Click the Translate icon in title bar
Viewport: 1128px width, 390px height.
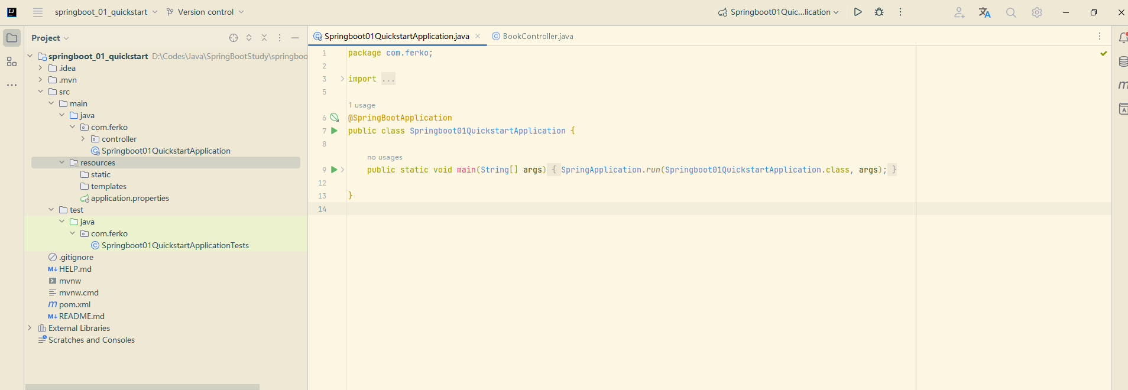point(984,12)
